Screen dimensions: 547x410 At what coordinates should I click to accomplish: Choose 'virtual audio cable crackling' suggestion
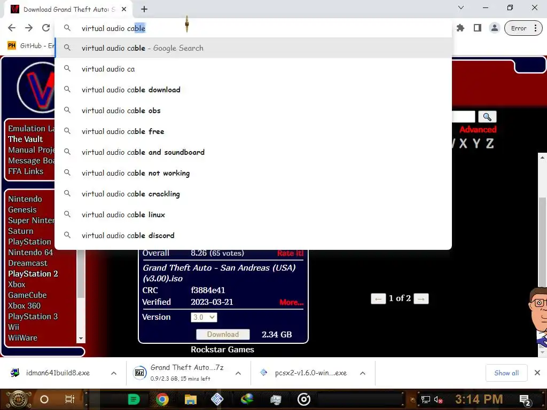pyautogui.click(x=254, y=194)
